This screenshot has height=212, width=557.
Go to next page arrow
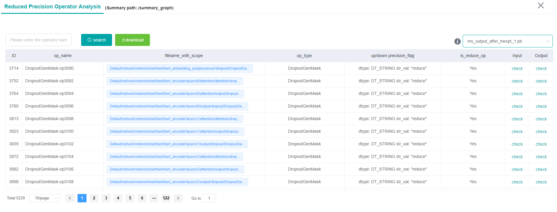click(x=178, y=198)
